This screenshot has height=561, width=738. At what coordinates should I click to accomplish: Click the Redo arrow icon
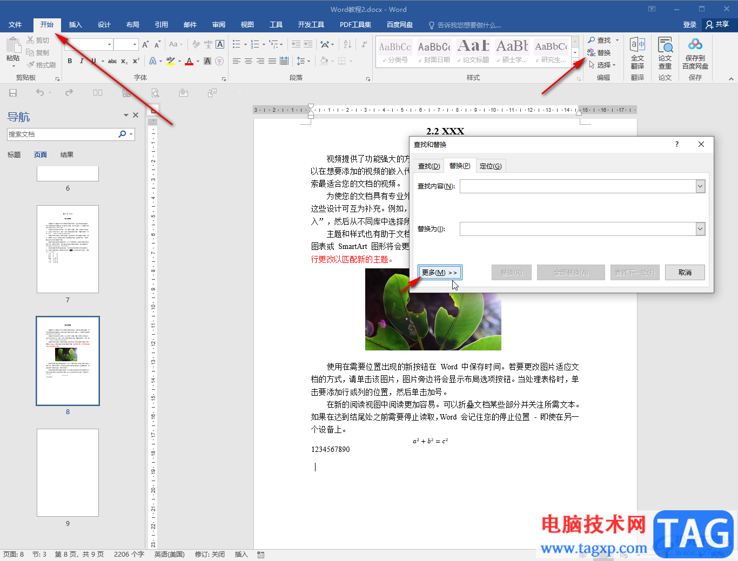click(x=69, y=93)
